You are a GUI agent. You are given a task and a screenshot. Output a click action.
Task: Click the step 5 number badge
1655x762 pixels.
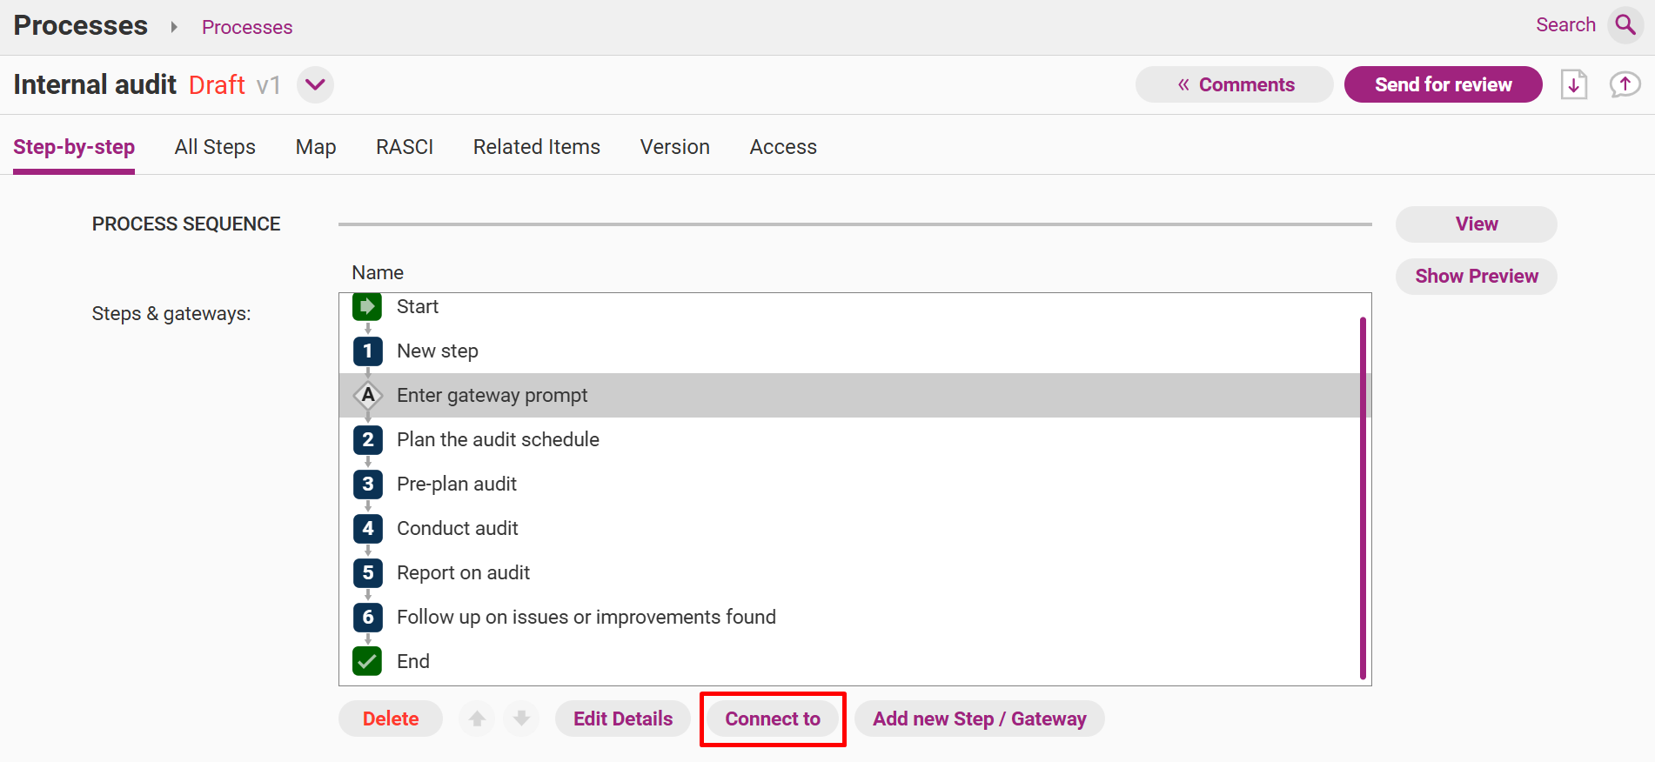[367, 572]
